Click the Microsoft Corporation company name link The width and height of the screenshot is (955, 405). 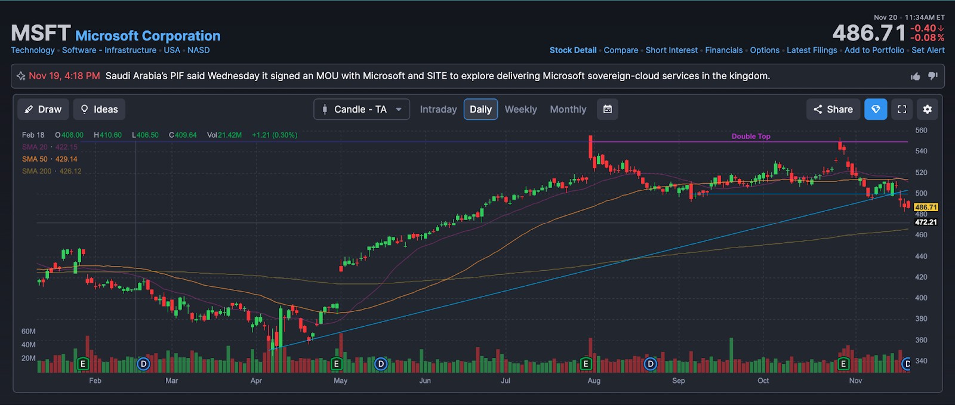[148, 36]
